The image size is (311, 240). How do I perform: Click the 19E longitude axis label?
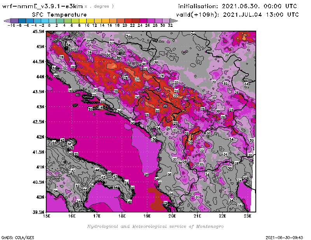(x=147, y=216)
